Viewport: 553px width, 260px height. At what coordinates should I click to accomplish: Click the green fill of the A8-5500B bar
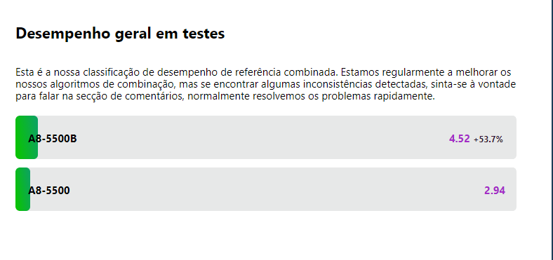[x=27, y=137]
